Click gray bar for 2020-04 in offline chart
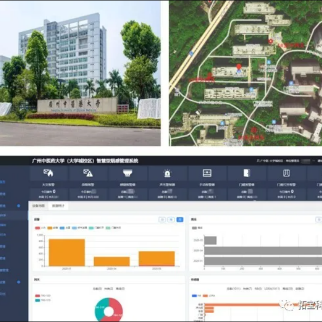The image size is (322, 322). point(263,251)
